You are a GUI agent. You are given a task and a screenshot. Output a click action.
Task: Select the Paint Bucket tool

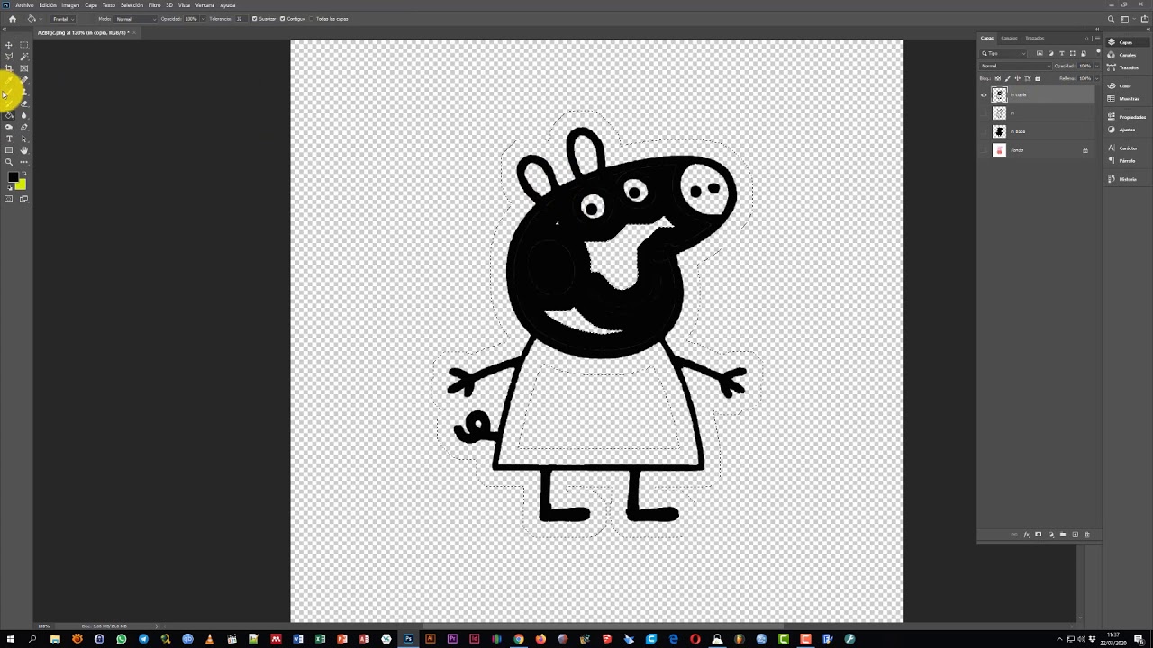pyautogui.click(x=9, y=115)
